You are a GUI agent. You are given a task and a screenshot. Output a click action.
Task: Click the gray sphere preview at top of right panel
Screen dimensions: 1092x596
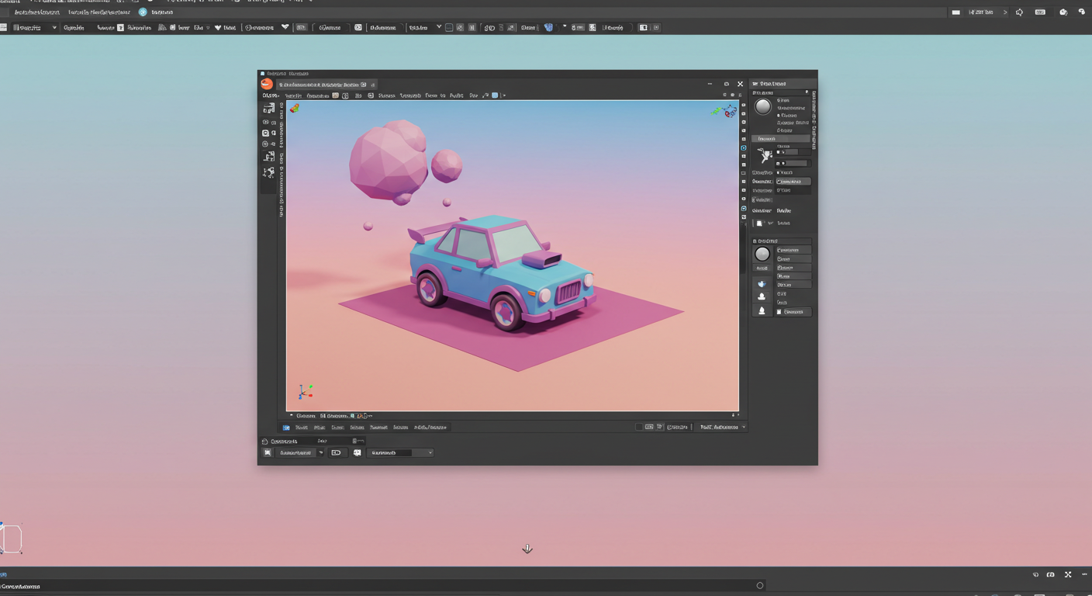click(x=763, y=107)
